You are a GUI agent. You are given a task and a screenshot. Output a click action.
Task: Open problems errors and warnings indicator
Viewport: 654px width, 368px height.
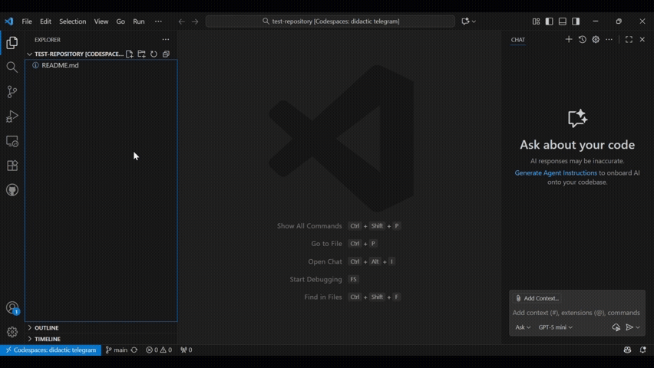[x=159, y=350]
